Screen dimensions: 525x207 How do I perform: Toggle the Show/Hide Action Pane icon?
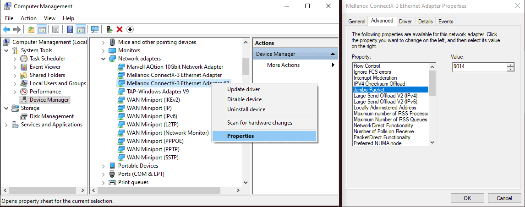pyautogui.click(x=81, y=29)
